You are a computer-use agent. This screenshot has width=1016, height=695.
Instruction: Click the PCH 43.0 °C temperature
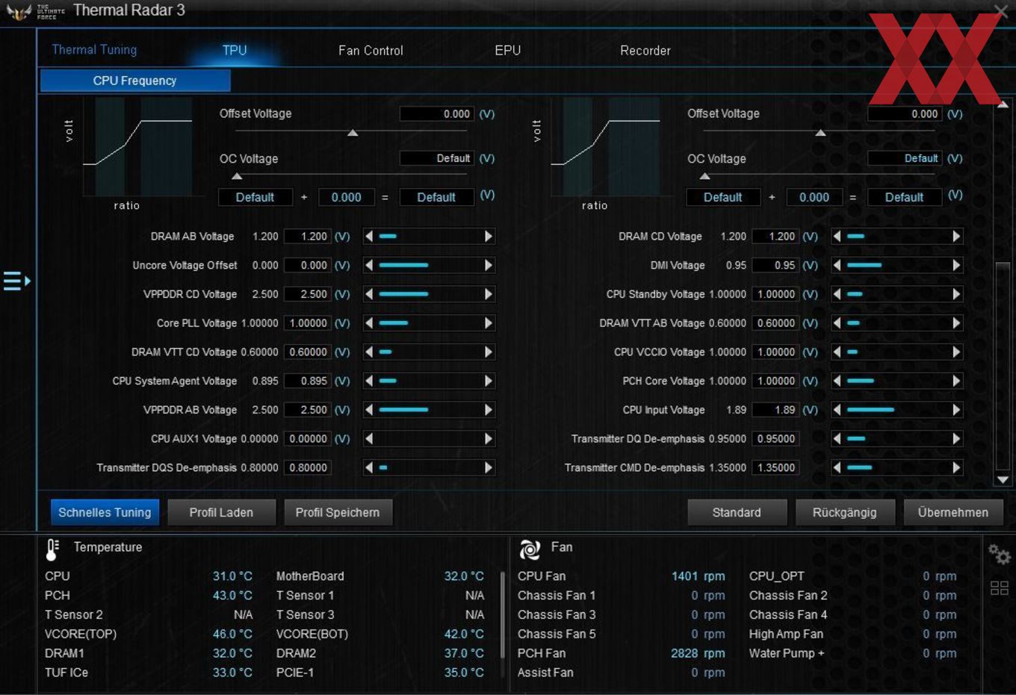232,596
